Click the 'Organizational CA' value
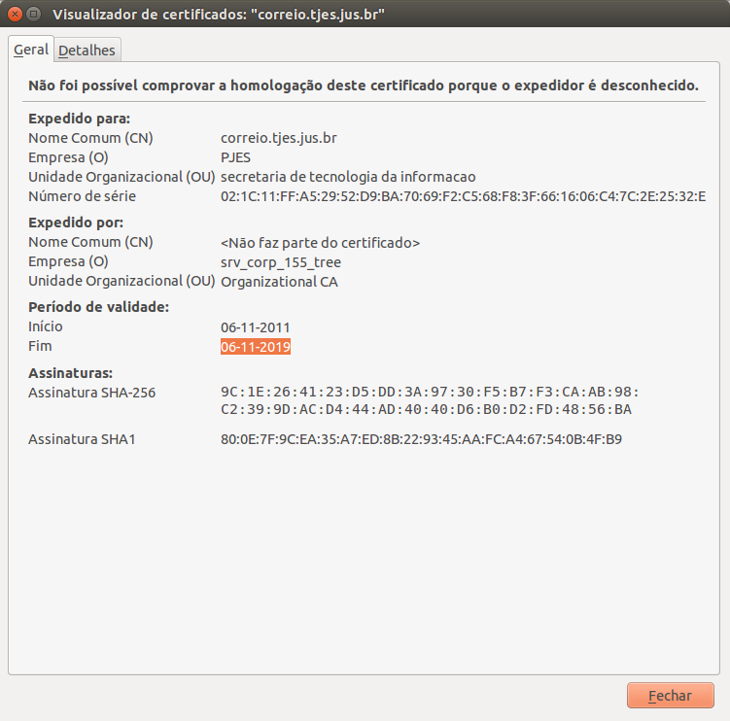The height and width of the screenshot is (721, 730). tap(279, 282)
